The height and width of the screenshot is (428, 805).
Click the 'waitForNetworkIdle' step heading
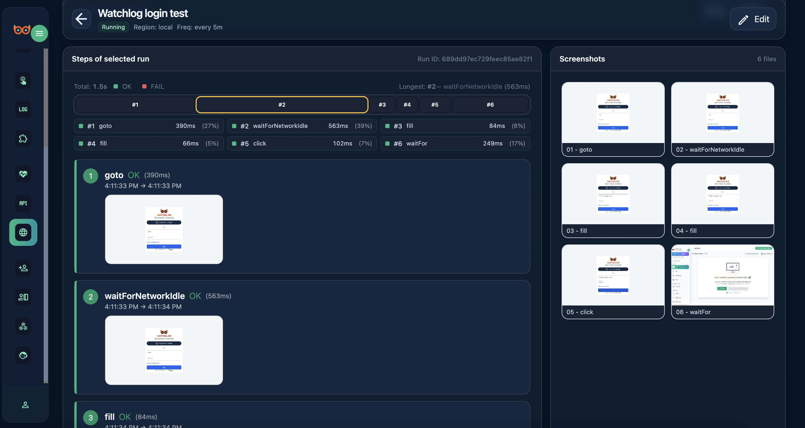[145, 296]
